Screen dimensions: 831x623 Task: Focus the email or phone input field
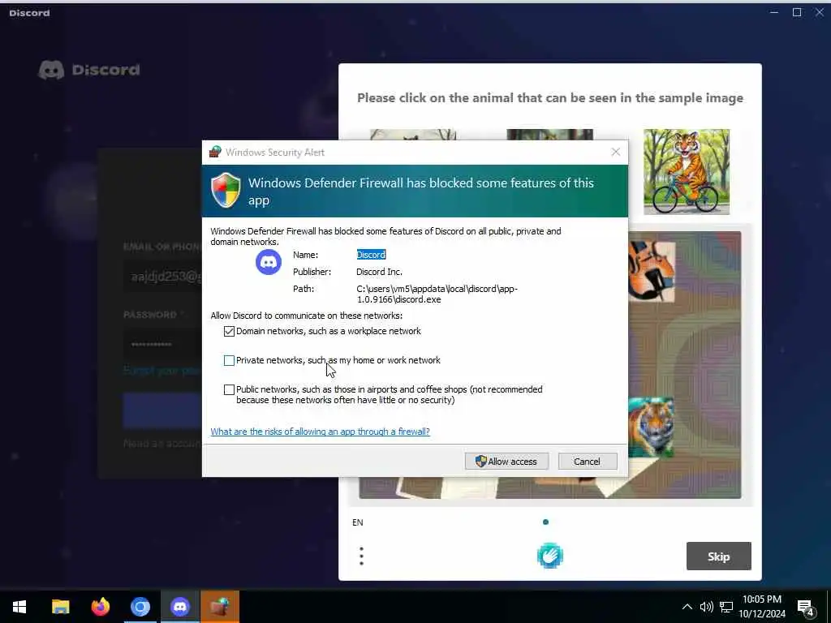tap(162, 277)
